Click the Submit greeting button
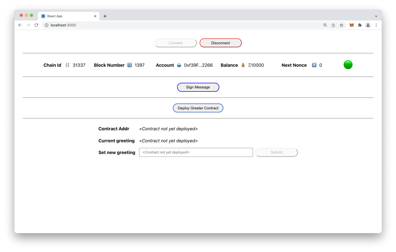This screenshot has height=252, width=396. (277, 152)
